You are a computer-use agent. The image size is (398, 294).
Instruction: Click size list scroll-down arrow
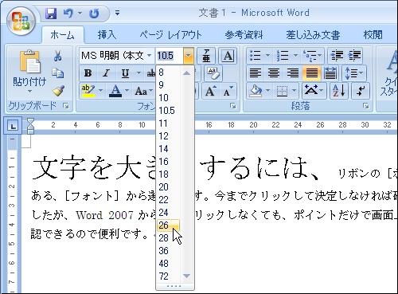pos(187,276)
